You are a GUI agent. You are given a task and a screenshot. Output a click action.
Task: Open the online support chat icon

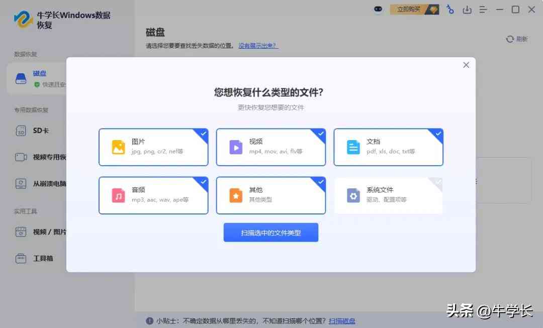pyautogui.click(x=378, y=9)
